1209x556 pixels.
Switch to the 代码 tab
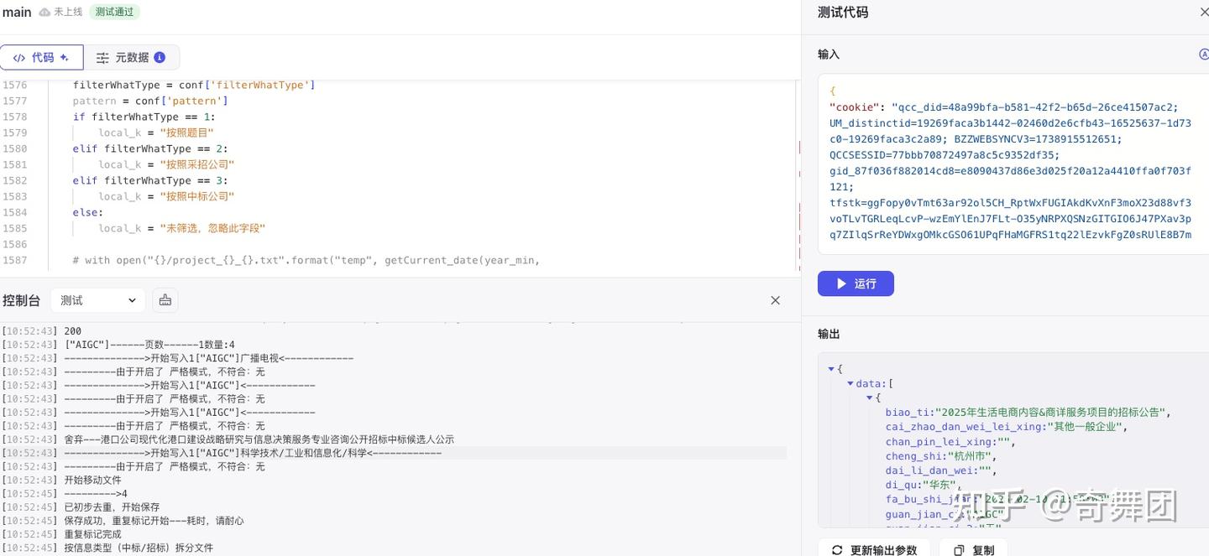coord(41,57)
